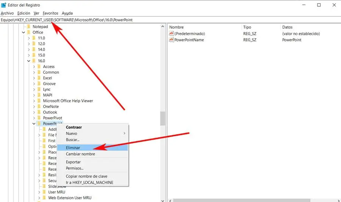Click the OneNote folder icon
The height and width of the screenshot is (202, 341).
[39, 106]
